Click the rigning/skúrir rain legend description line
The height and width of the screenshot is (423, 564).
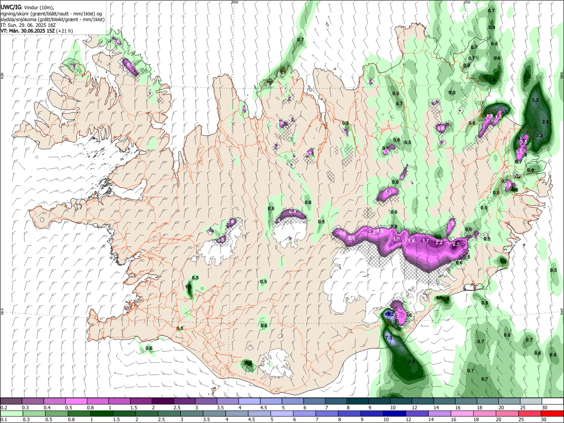pyautogui.click(x=51, y=14)
